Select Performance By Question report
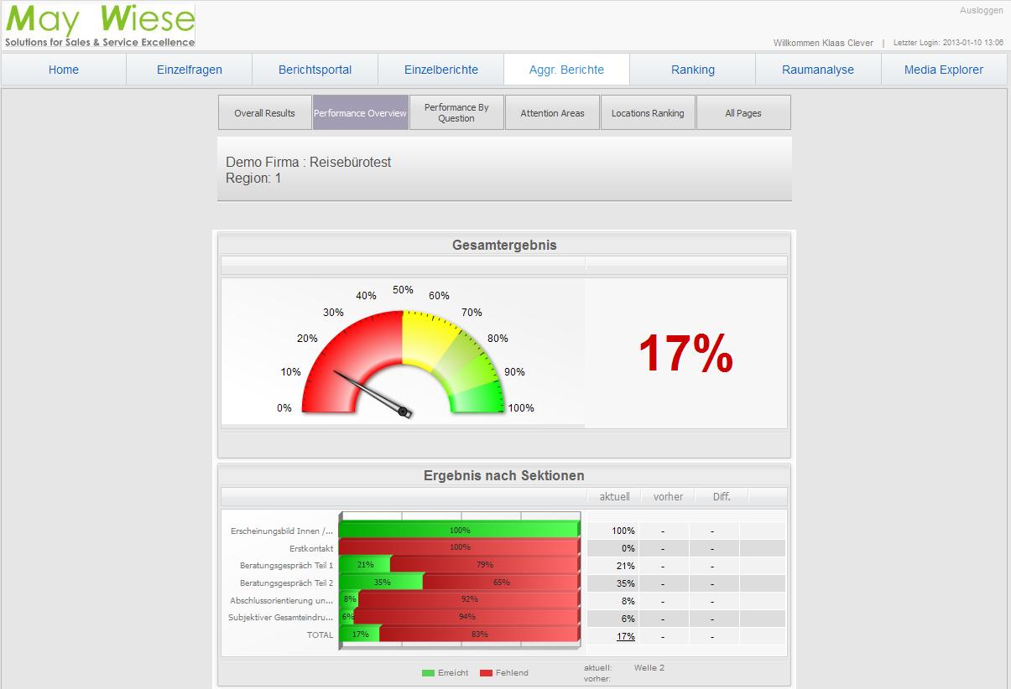The height and width of the screenshot is (689, 1011). (456, 113)
